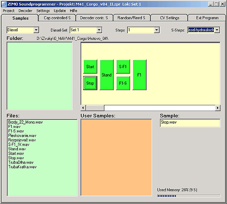
Task: Select the F1 sample block
Action: click(x=139, y=75)
